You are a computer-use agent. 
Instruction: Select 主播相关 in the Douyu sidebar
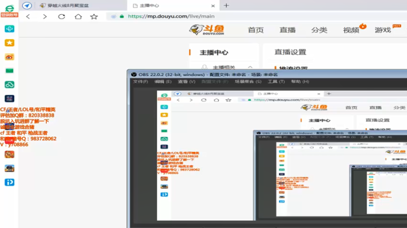coord(224,67)
